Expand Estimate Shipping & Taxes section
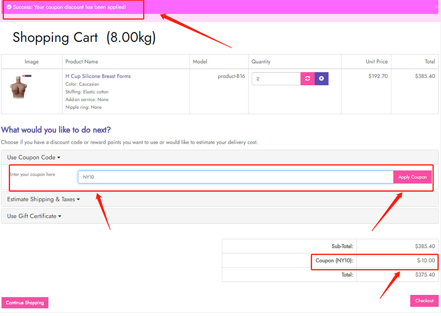 (x=43, y=199)
